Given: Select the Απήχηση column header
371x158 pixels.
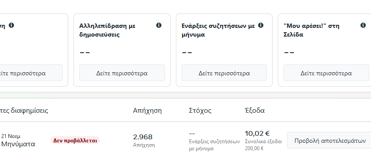Looking at the screenshot, I should click(x=147, y=111).
